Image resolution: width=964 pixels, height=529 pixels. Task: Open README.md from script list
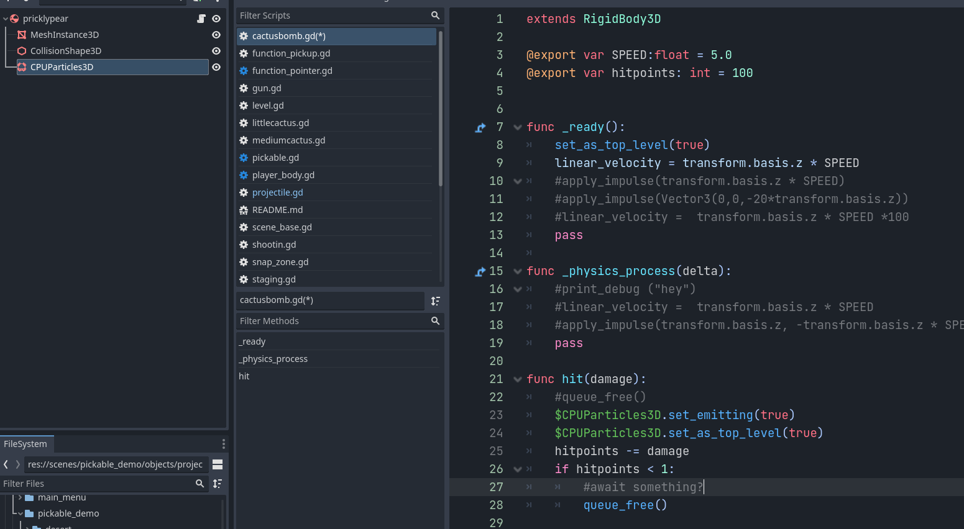point(336,210)
